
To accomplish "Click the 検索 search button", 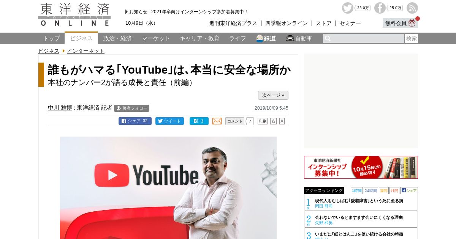I will point(412,38).
